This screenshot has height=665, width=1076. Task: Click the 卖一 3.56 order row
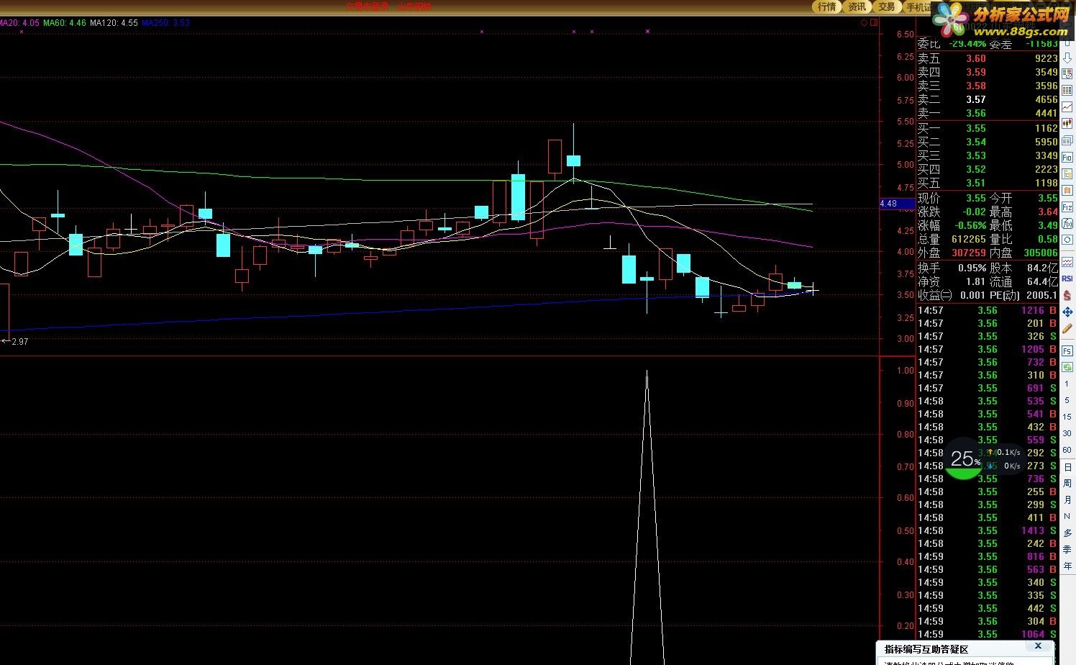point(988,113)
